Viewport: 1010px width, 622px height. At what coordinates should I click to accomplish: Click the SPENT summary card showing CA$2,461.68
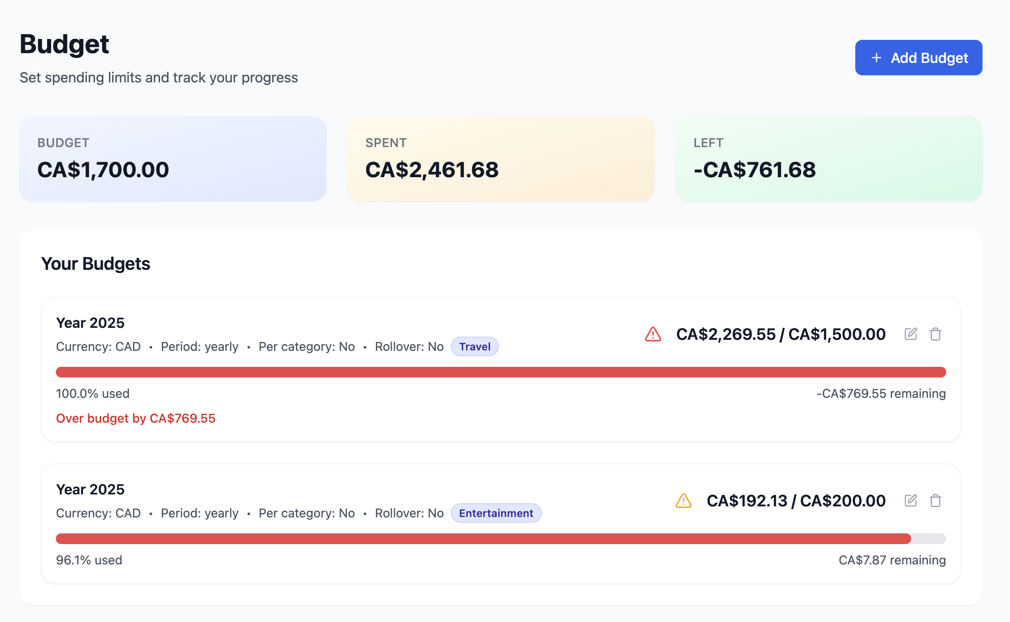click(500, 158)
